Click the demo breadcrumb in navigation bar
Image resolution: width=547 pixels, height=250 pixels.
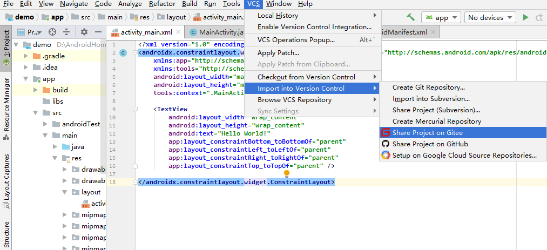(x=20, y=17)
